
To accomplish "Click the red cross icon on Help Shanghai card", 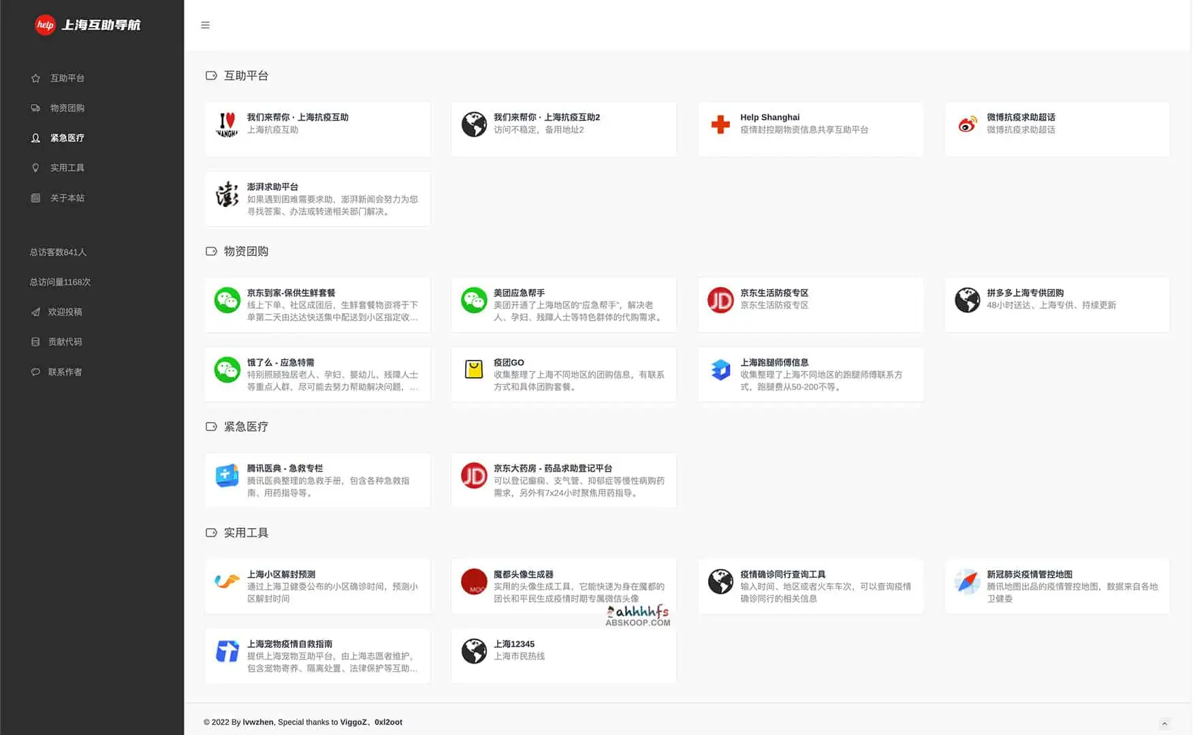I will [x=720, y=123].
